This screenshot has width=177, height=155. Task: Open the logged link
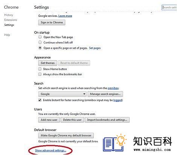coord(117,100)
